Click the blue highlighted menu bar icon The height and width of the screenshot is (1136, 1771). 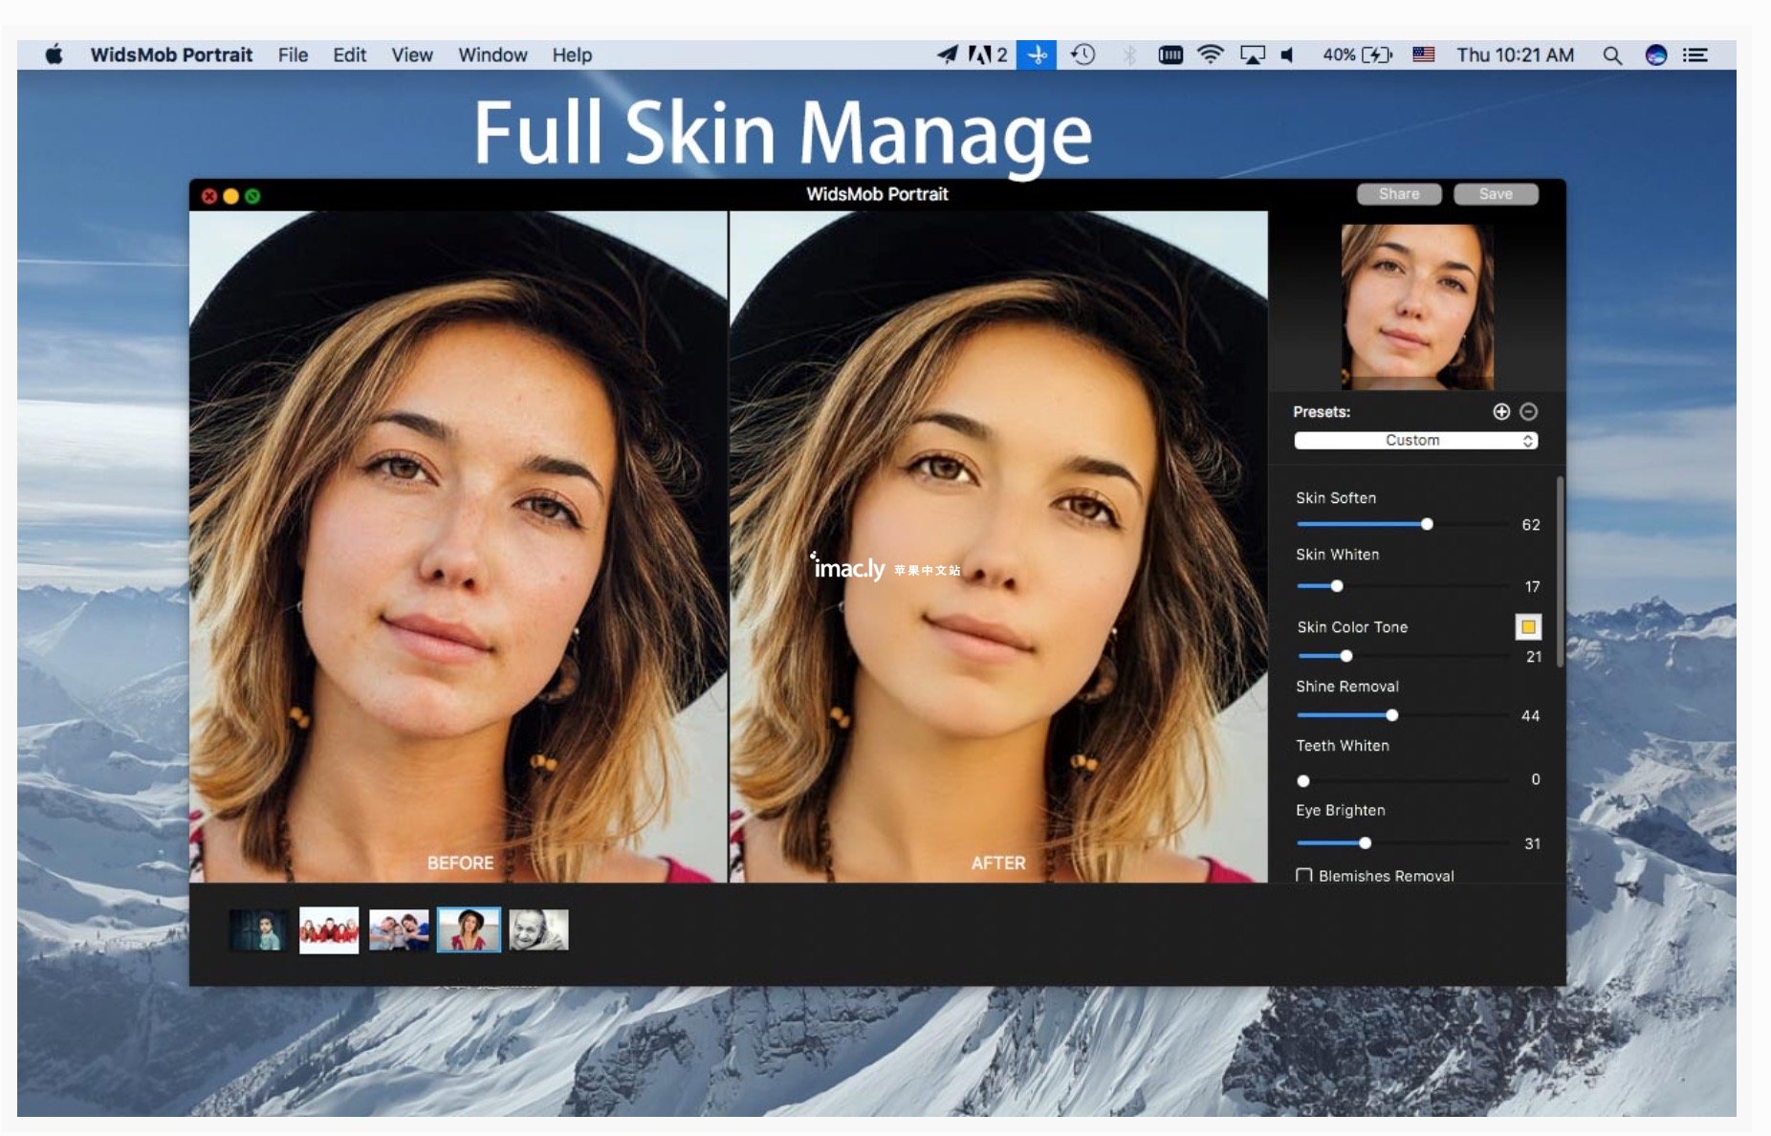[1037, 55]
